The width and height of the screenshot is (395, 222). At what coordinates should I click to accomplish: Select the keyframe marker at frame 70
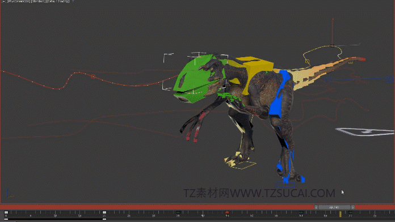350,212
